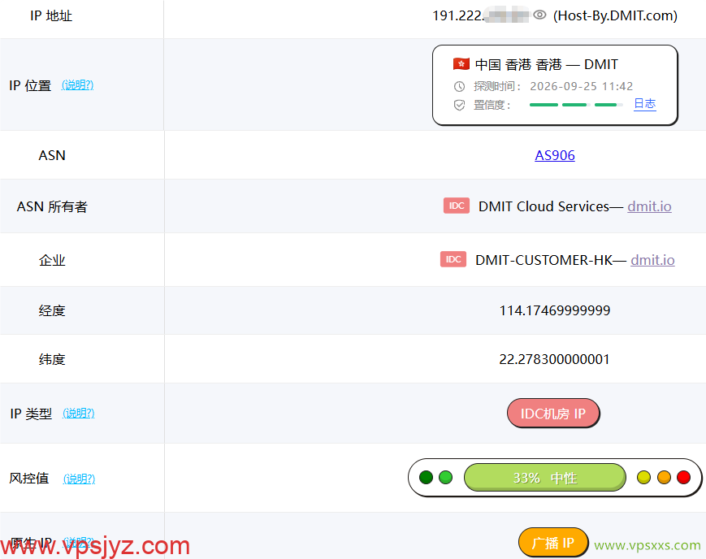Click the IDC badge in ASN 所有者 row
This screenshot has width=706, height=559.
[x=456, y=206]
